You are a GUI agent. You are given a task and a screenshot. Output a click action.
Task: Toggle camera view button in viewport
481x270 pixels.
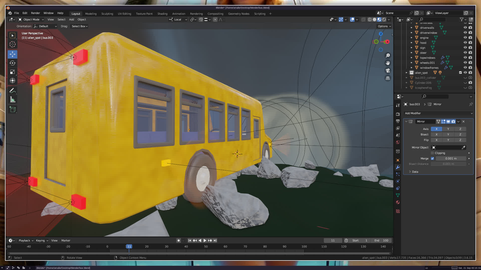pyautogui.click(x=388, y=70)
